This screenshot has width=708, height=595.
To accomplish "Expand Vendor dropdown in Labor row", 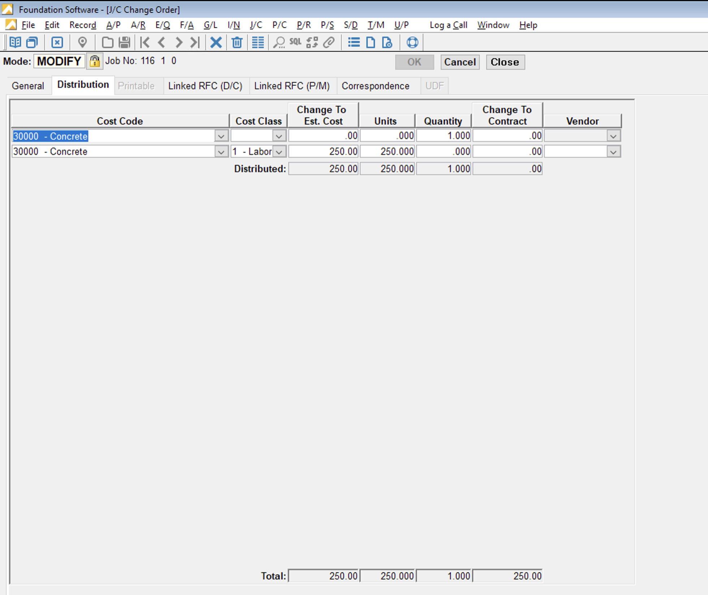I will [x=613, y=152].
